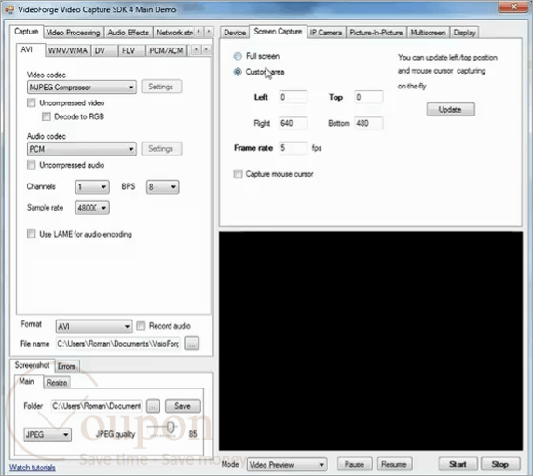Open Picture-In-Picture tab
The height and width of the screenshot is (476, 533).
click(376, 33)
